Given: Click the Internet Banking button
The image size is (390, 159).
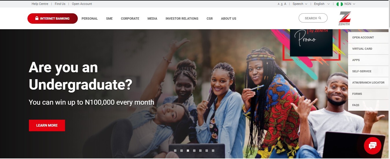Looking at the screenshot, I should click(x=53, y=19).
